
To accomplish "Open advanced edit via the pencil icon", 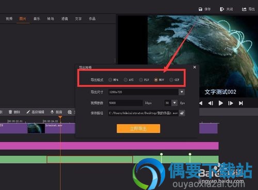I will point(28,112).
